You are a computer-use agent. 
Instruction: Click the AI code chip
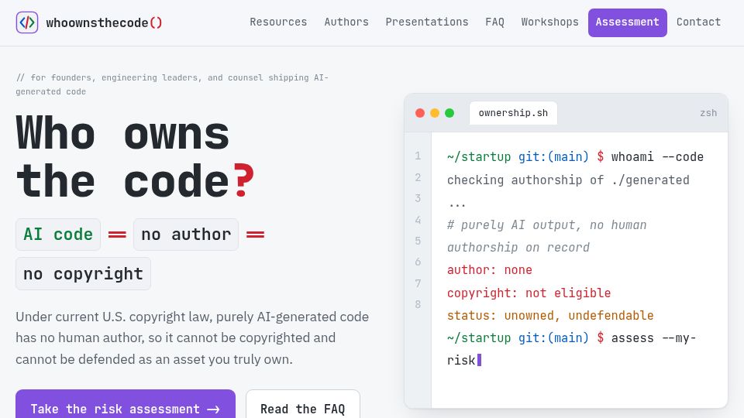tap(58, 234)
